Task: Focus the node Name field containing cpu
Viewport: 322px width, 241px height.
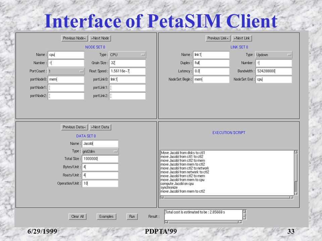Action: pos(66,55)
